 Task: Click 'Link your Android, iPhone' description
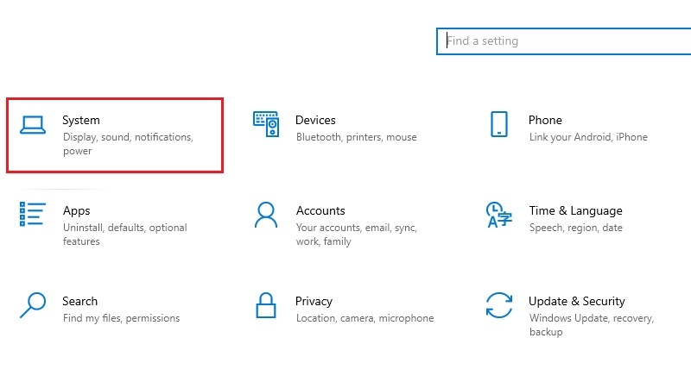coord(588,137)
